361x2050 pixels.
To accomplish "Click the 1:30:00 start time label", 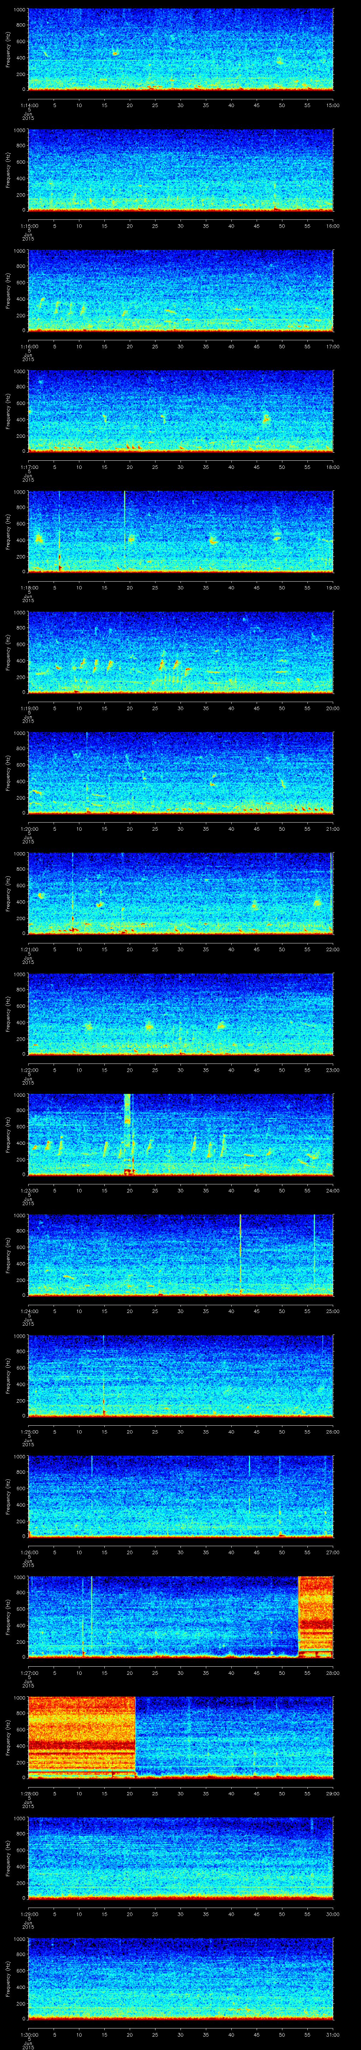I will [29, 2034].
